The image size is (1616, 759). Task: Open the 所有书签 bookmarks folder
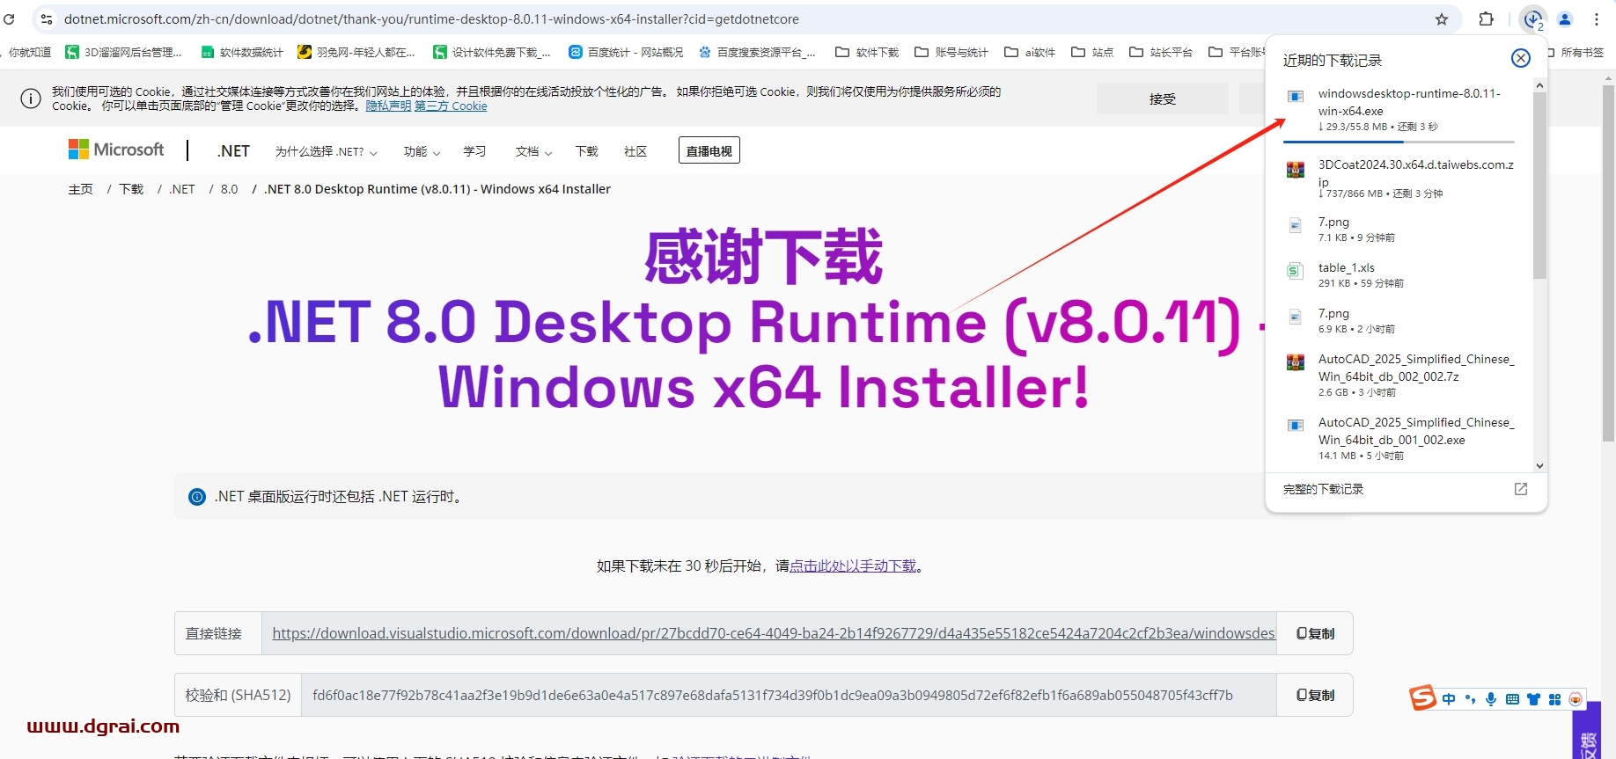coord(1576,52)
